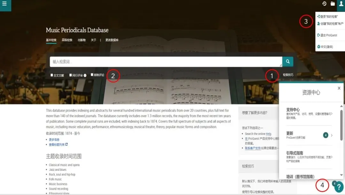Expand the 引导式指南 entry
This screenshot has width=345, height=195.
[309, 157]
